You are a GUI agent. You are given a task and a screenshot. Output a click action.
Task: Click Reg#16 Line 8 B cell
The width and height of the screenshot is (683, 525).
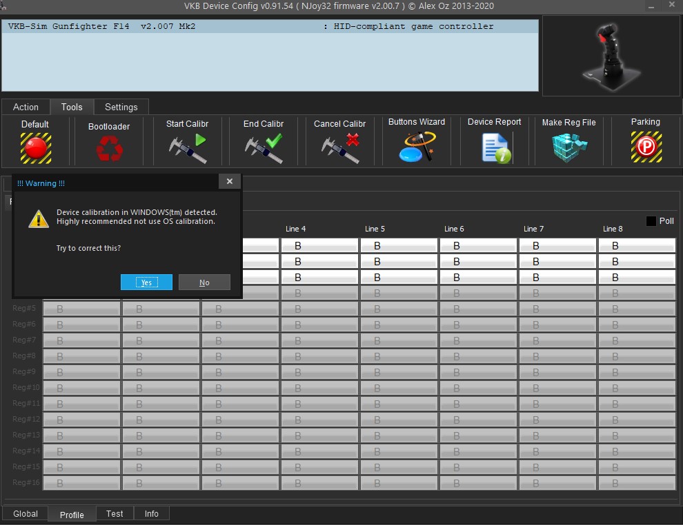637,483
